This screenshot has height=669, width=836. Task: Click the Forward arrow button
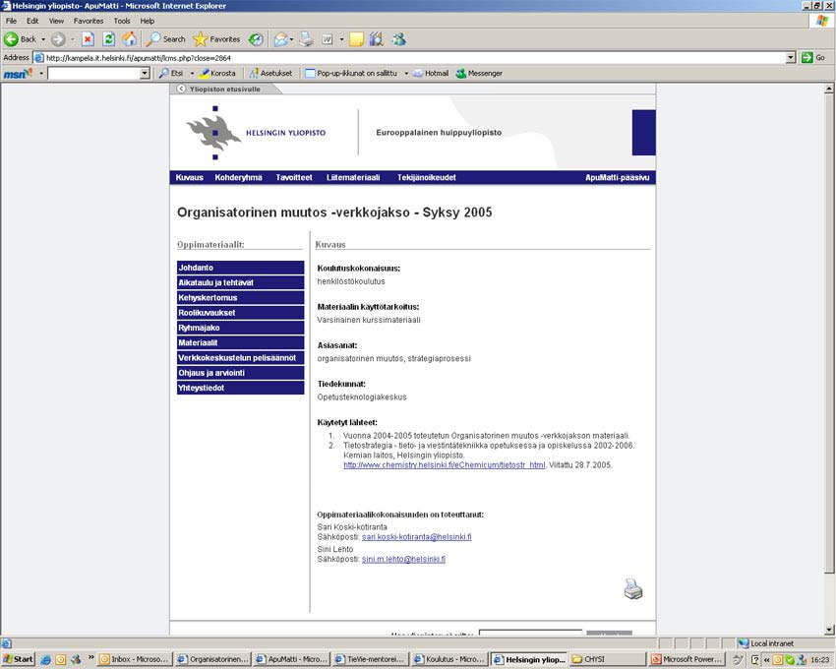tap(58, 39)
